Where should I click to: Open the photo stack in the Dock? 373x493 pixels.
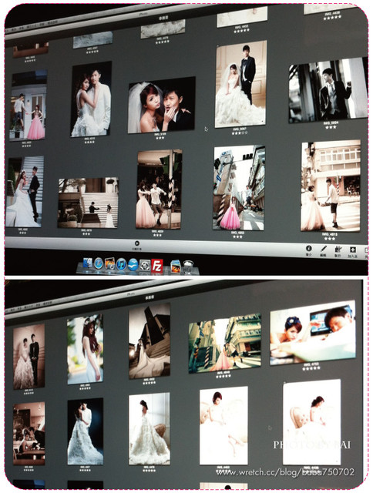(176, 266)
